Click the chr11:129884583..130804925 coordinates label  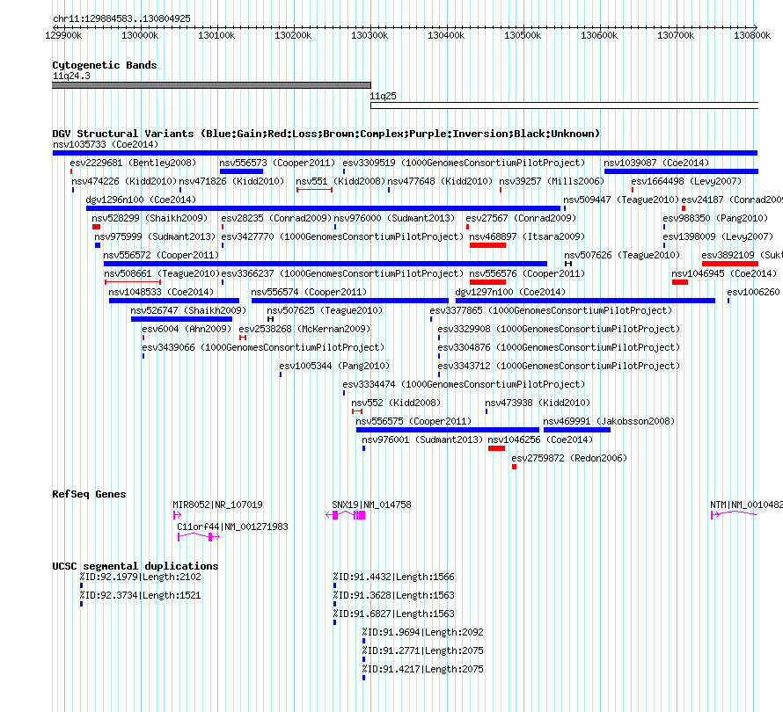pos(121,18)
